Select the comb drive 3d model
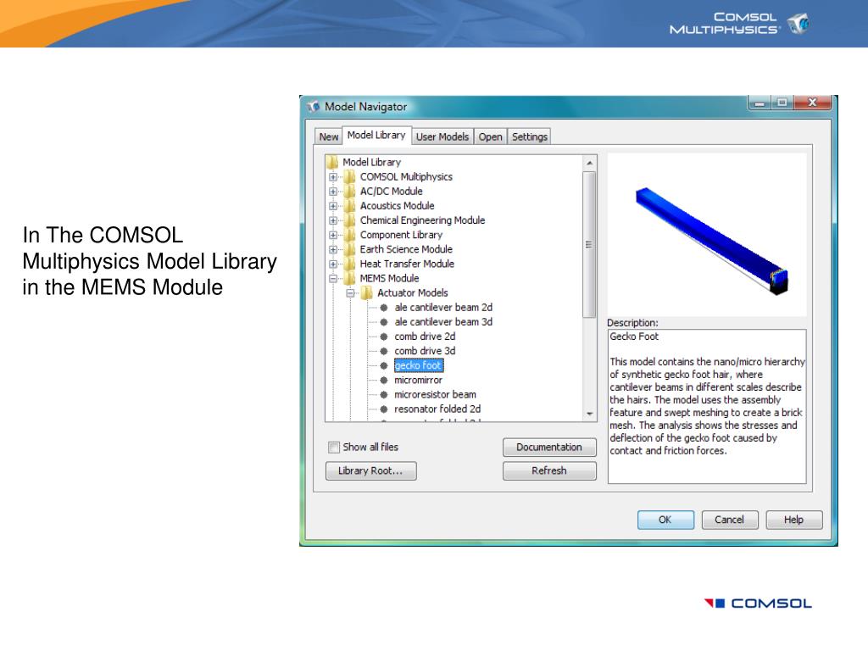 pyautogui.click(x=425, y=351)
